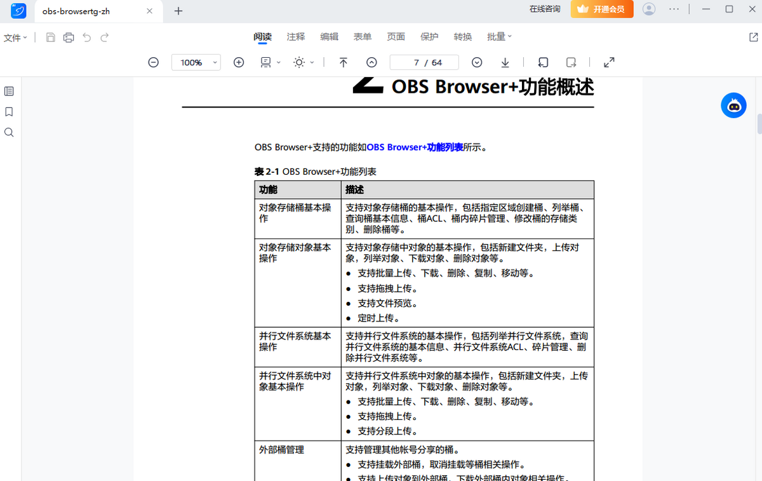Show the thumbnails sidebar panel
Viewport: 762px width, 481px height.
[9, 91]
